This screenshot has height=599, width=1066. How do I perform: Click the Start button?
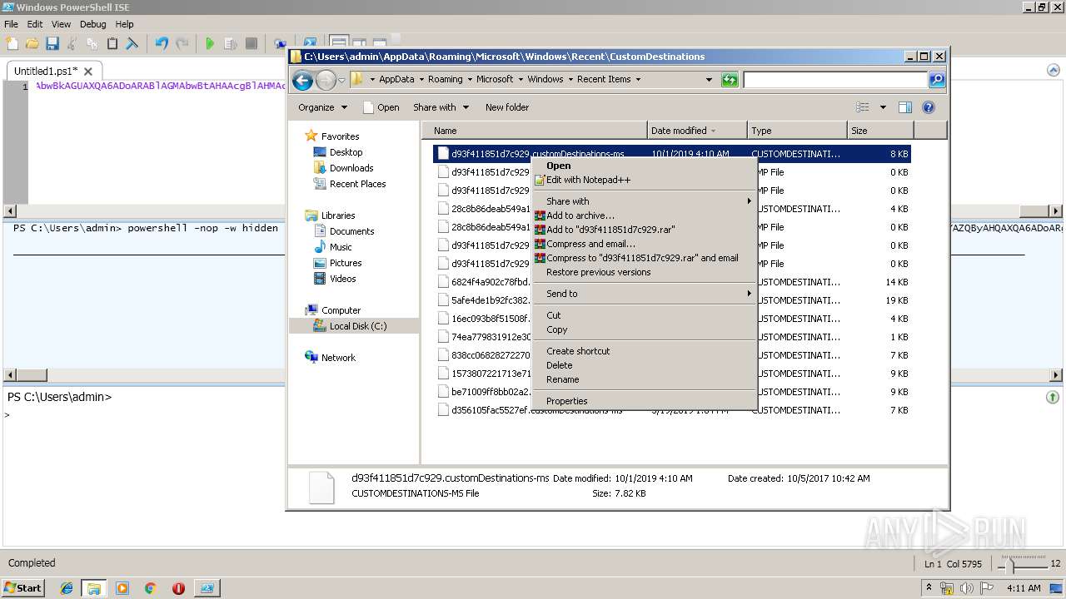23,588
